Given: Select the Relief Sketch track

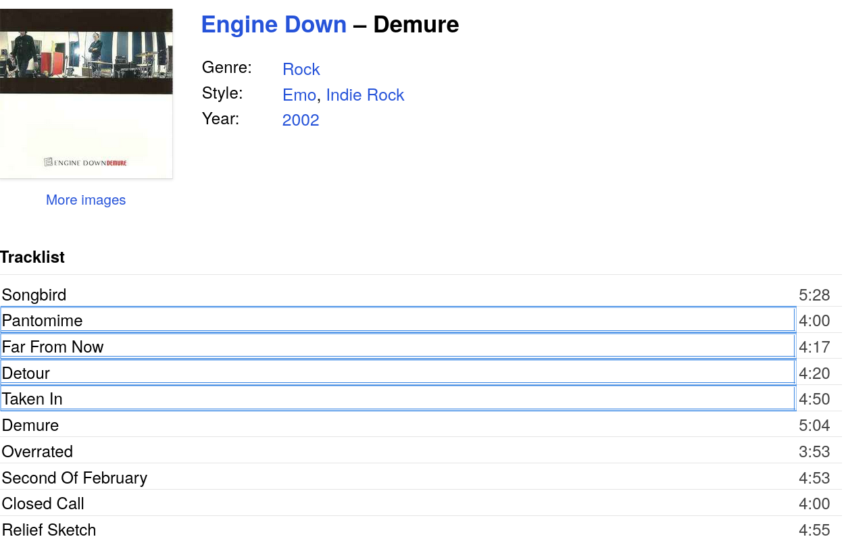Looking at the screenshot, I should (x=49, y=530).
